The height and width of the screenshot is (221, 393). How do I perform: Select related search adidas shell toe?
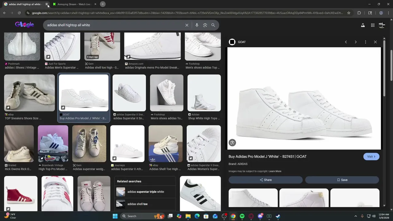coord(145,204)
